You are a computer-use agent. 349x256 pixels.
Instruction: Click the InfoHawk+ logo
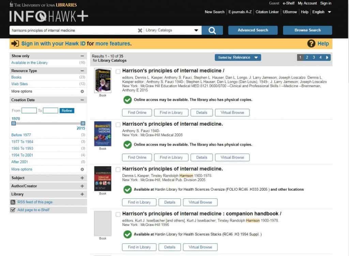pos(48,16)
